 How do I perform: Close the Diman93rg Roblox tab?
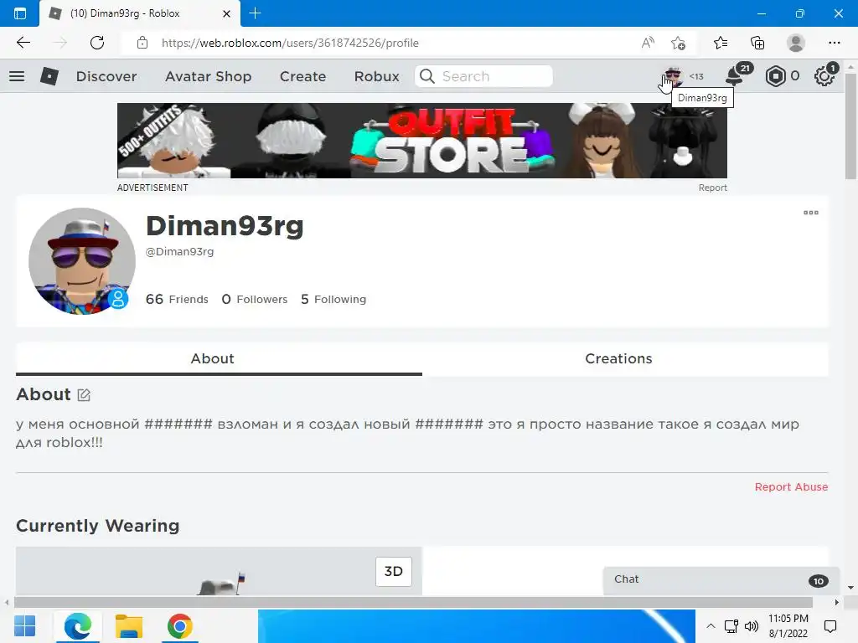pyautogui.click(x=226, y=13)
